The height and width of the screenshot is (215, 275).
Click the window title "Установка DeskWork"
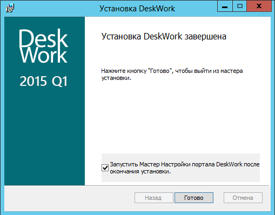[137, 9]
